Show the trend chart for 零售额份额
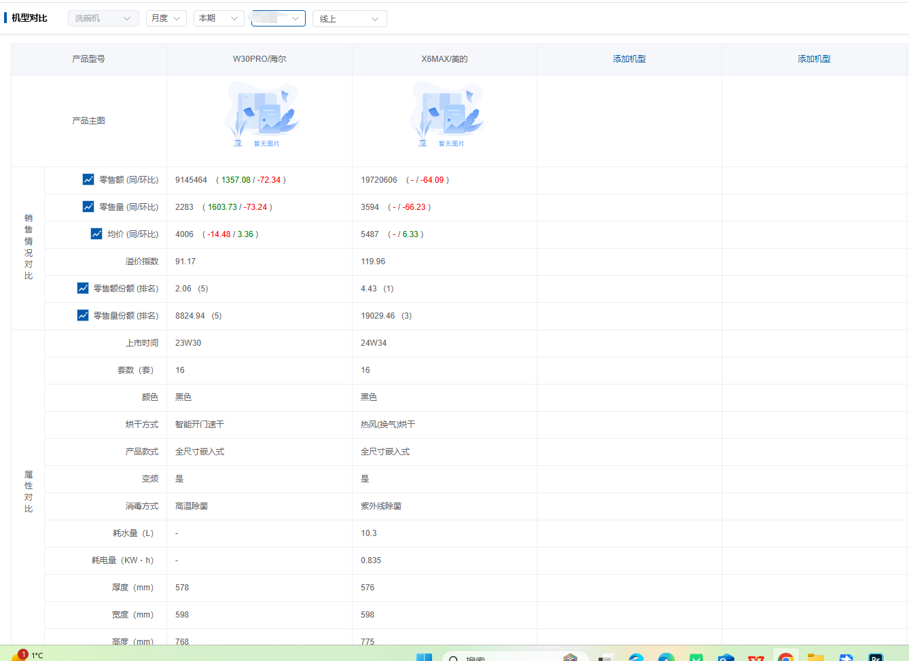 [83, 288]
